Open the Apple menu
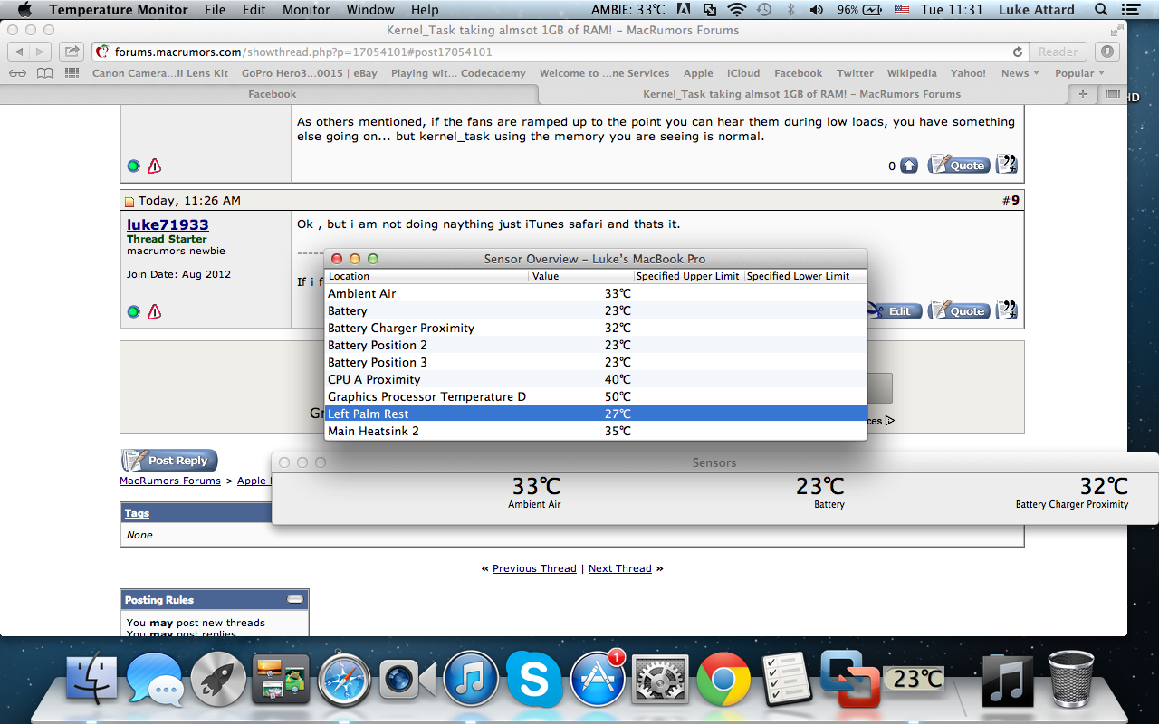This screenshot has height=724, width=1159. pos(24,10)
